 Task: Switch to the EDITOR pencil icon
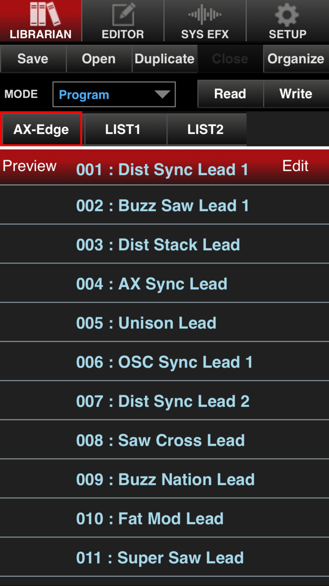pyautogui.click(x=123, y=21)
